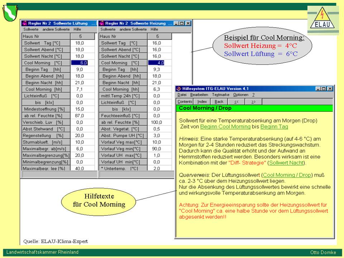This screenshot has height=258, width=344.
Task: Open the Index of the help system
Action: [202, 102]
